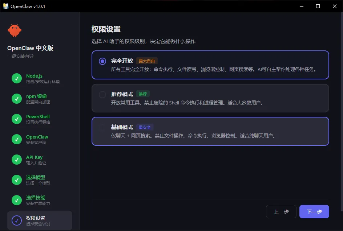Click the 选择模型 step checkmark icon
Screen dimensions: 343x231
(x=17, y=180)
